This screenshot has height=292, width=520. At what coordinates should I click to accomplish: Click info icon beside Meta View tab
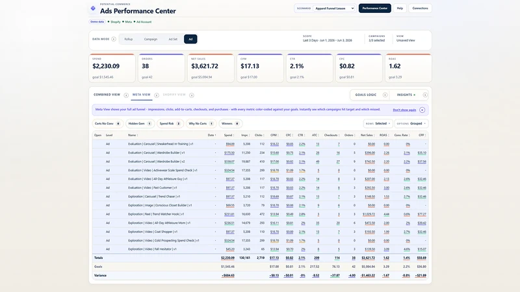157,95
